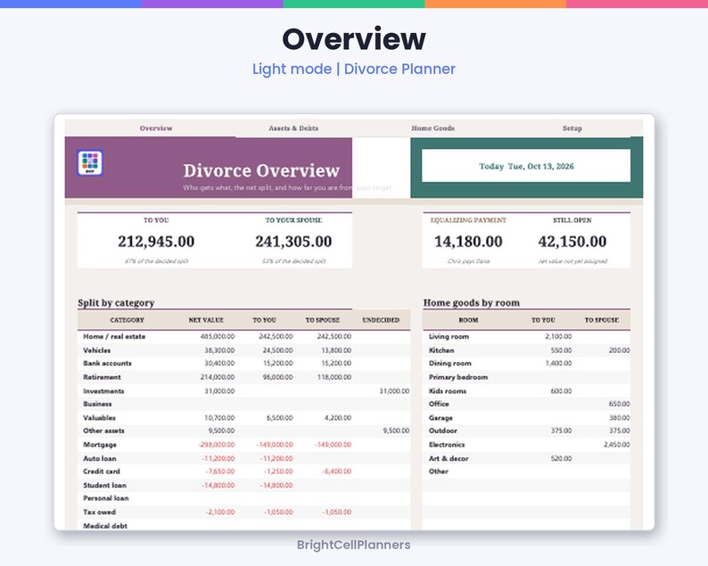Open the Assets & Debts tab
Viewport: 708px width, 566px height.
point(293,128)
